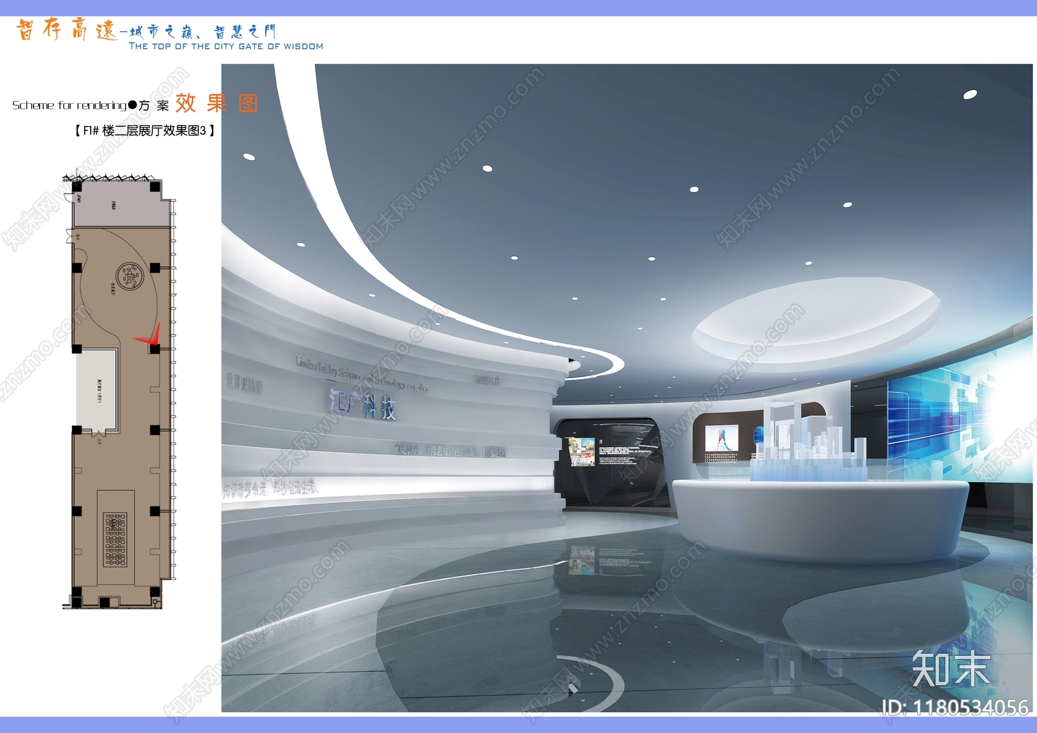Click the caption 【FI# 楼二层展厅效果图3】
Screen dimensions: 1037x733
pyautogui.click(x=145, y=130)
